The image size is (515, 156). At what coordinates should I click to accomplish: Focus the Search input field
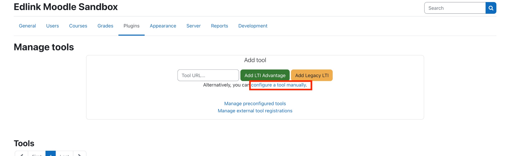455,8
